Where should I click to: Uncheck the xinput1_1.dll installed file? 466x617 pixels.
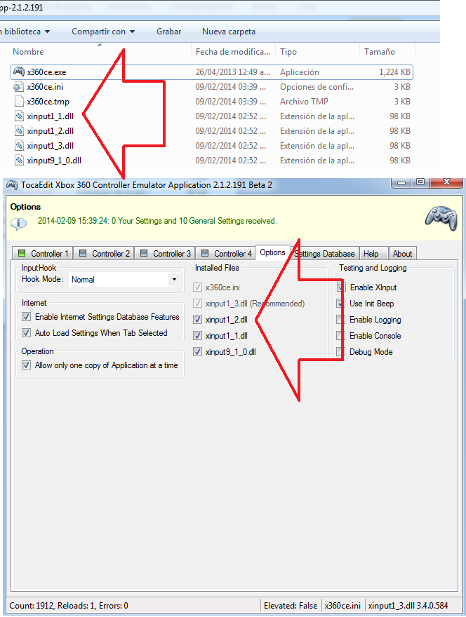(198, 336)
